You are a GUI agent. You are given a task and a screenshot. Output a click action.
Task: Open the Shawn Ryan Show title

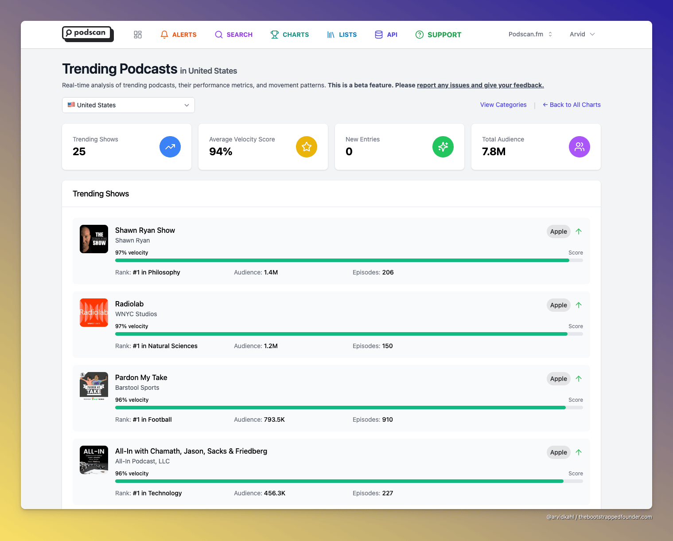click(145, 230)
